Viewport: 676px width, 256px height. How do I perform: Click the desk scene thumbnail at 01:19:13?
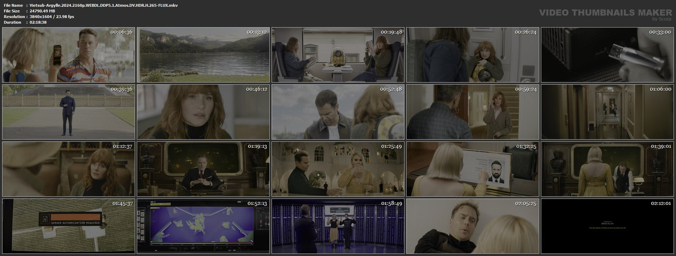(x=203, y=169)
